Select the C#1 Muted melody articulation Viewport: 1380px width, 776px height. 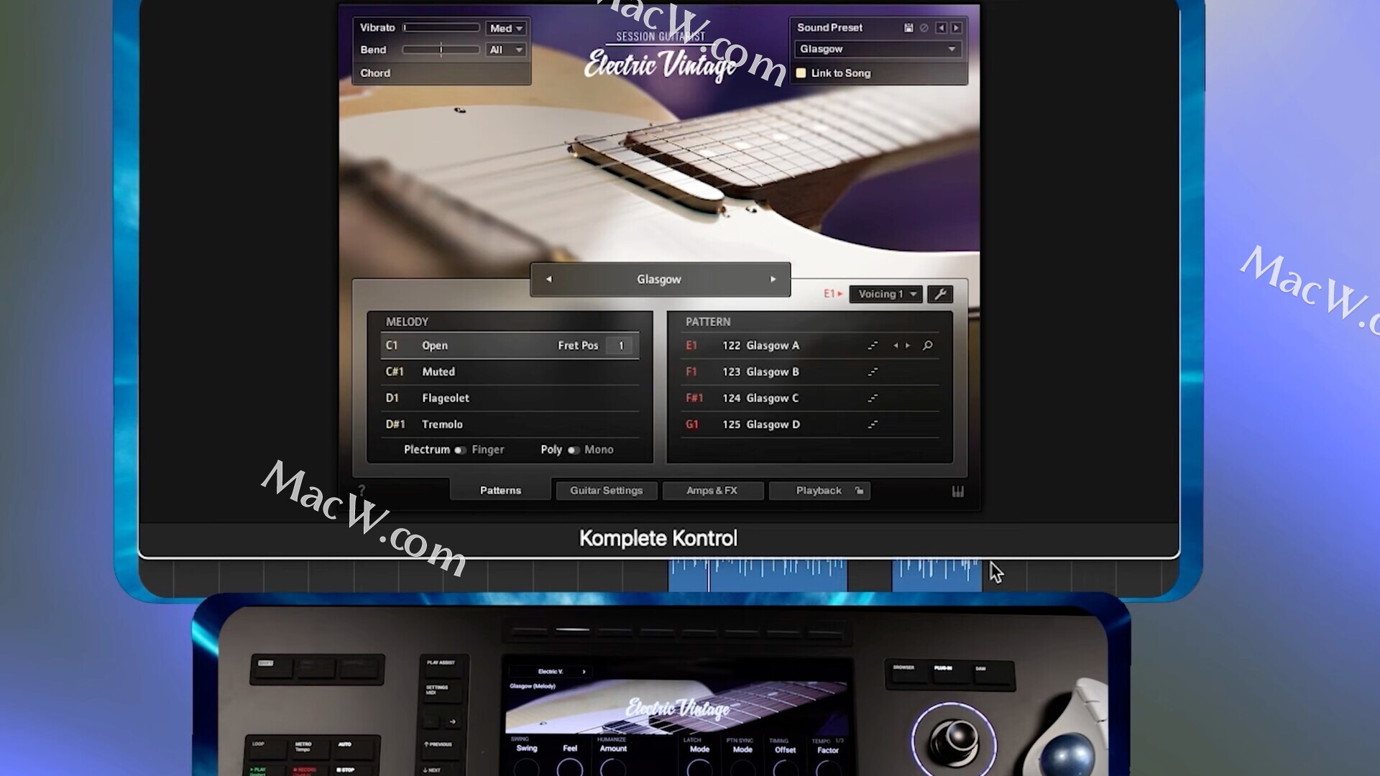click(x=510, y=372)
